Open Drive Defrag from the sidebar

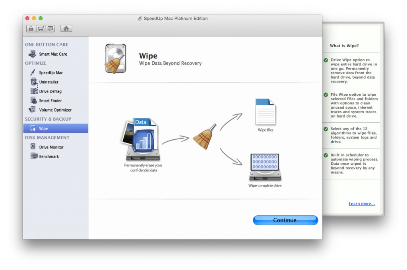pyautogui.click(x=56, y=91)
